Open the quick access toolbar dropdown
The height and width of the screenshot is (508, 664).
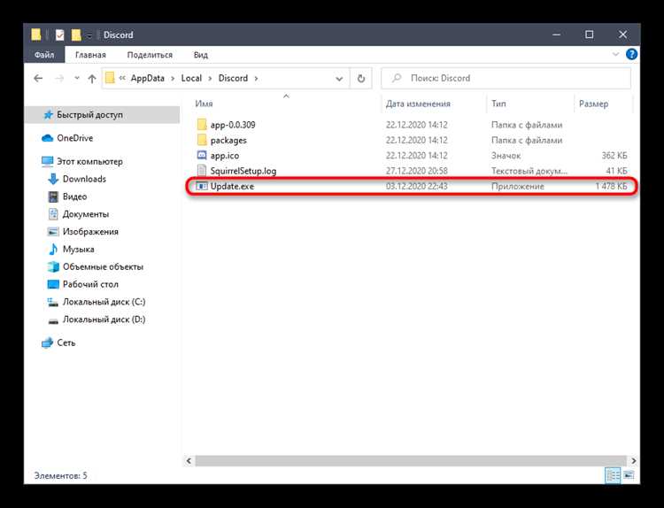click(89, 35)
